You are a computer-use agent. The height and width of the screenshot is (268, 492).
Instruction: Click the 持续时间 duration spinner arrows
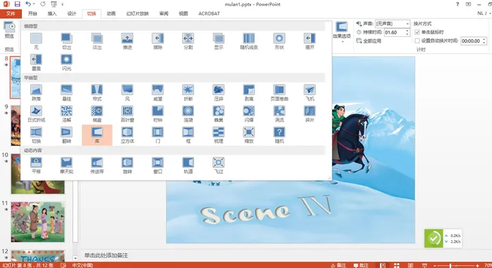click(x=407, y=32)
